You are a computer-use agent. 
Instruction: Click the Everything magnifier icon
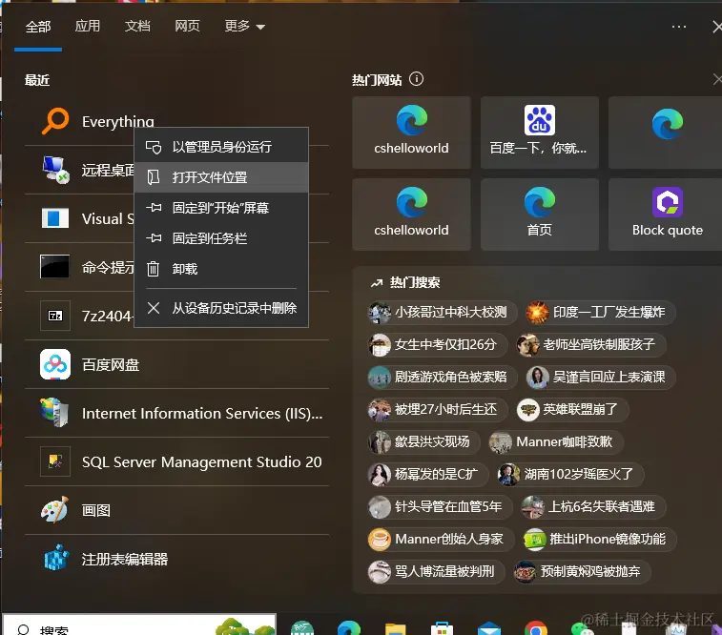click(55, 121)
